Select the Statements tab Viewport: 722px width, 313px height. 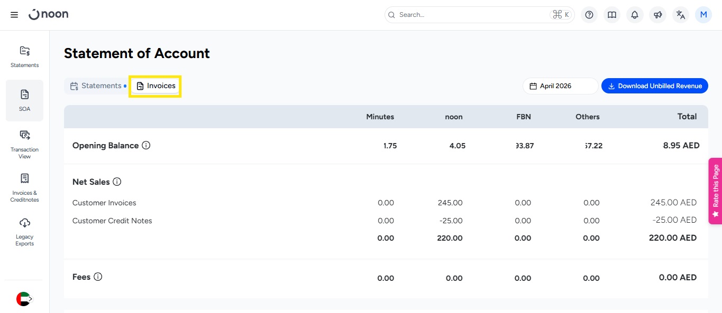point(96,86)
